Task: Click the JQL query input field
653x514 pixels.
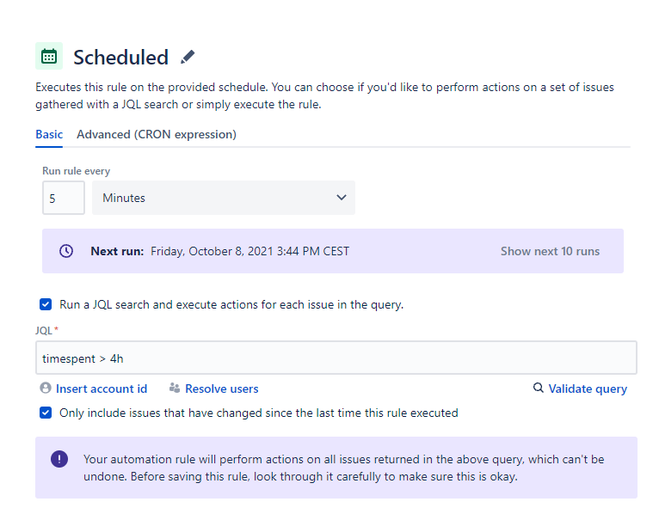Action: (x=336, y=358)
